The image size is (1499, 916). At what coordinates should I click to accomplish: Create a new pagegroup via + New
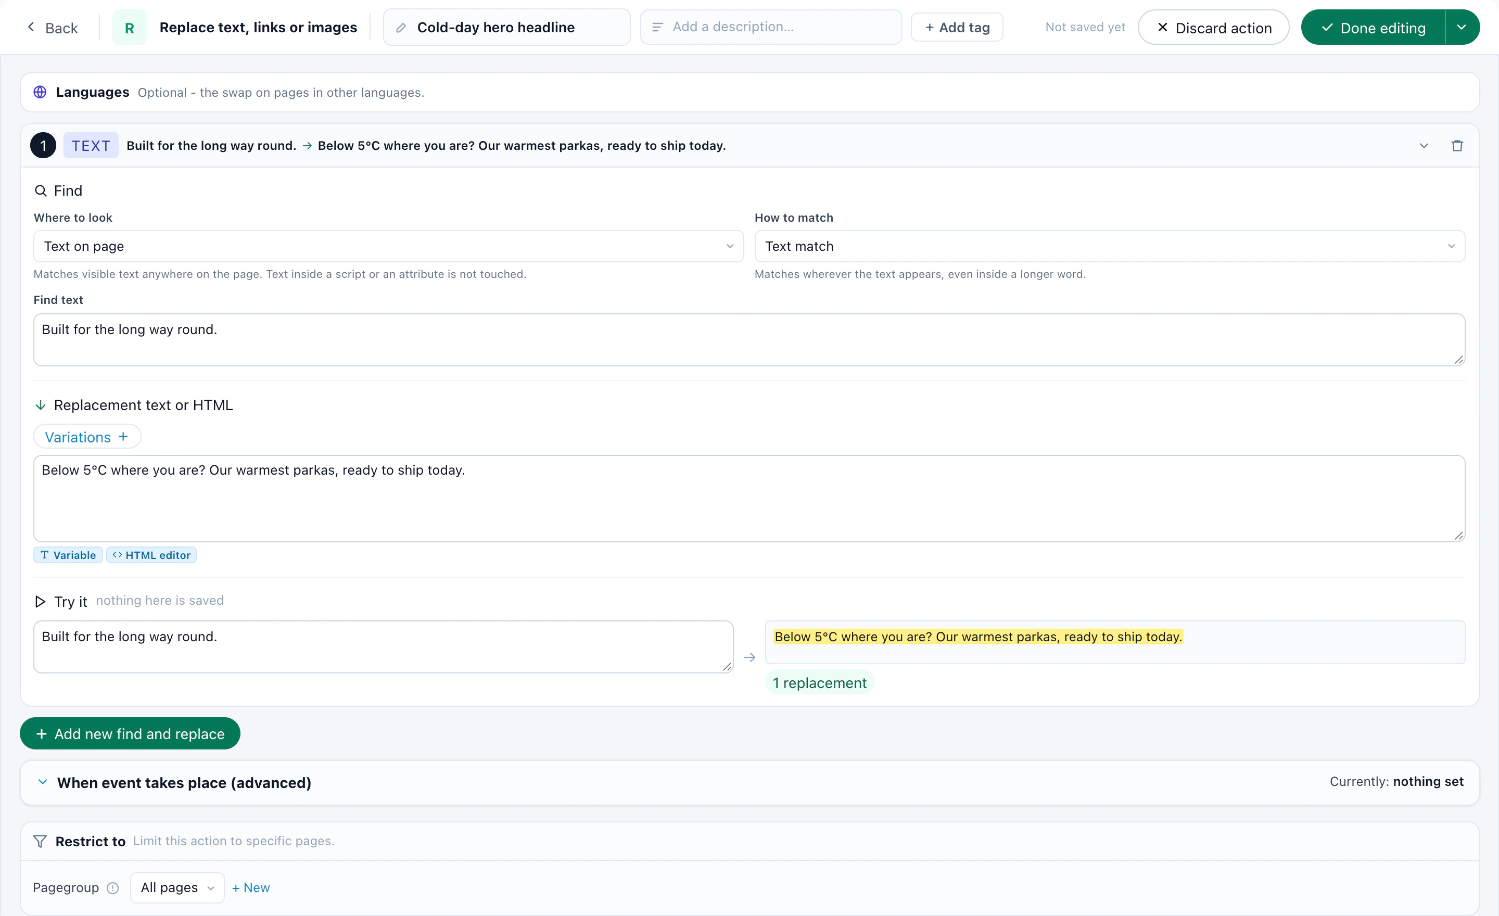[251, 888]
